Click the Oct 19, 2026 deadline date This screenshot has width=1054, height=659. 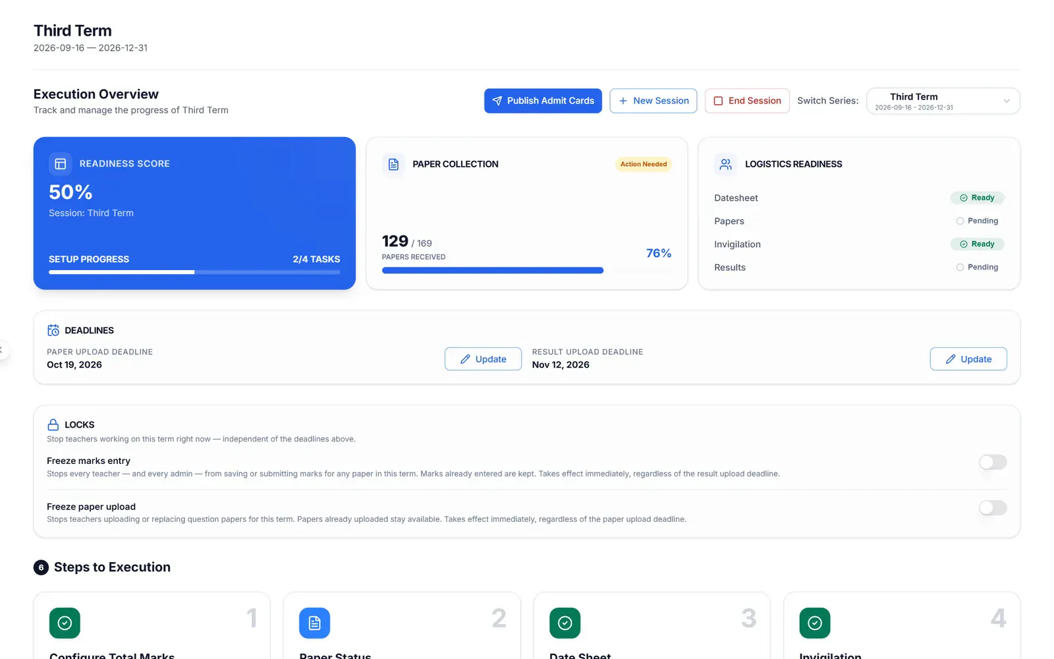[x=74, y=364]
